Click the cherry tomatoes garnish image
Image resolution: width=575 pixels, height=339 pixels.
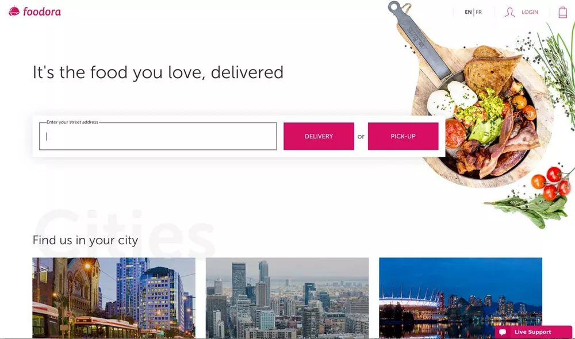(x=551, y=183)
